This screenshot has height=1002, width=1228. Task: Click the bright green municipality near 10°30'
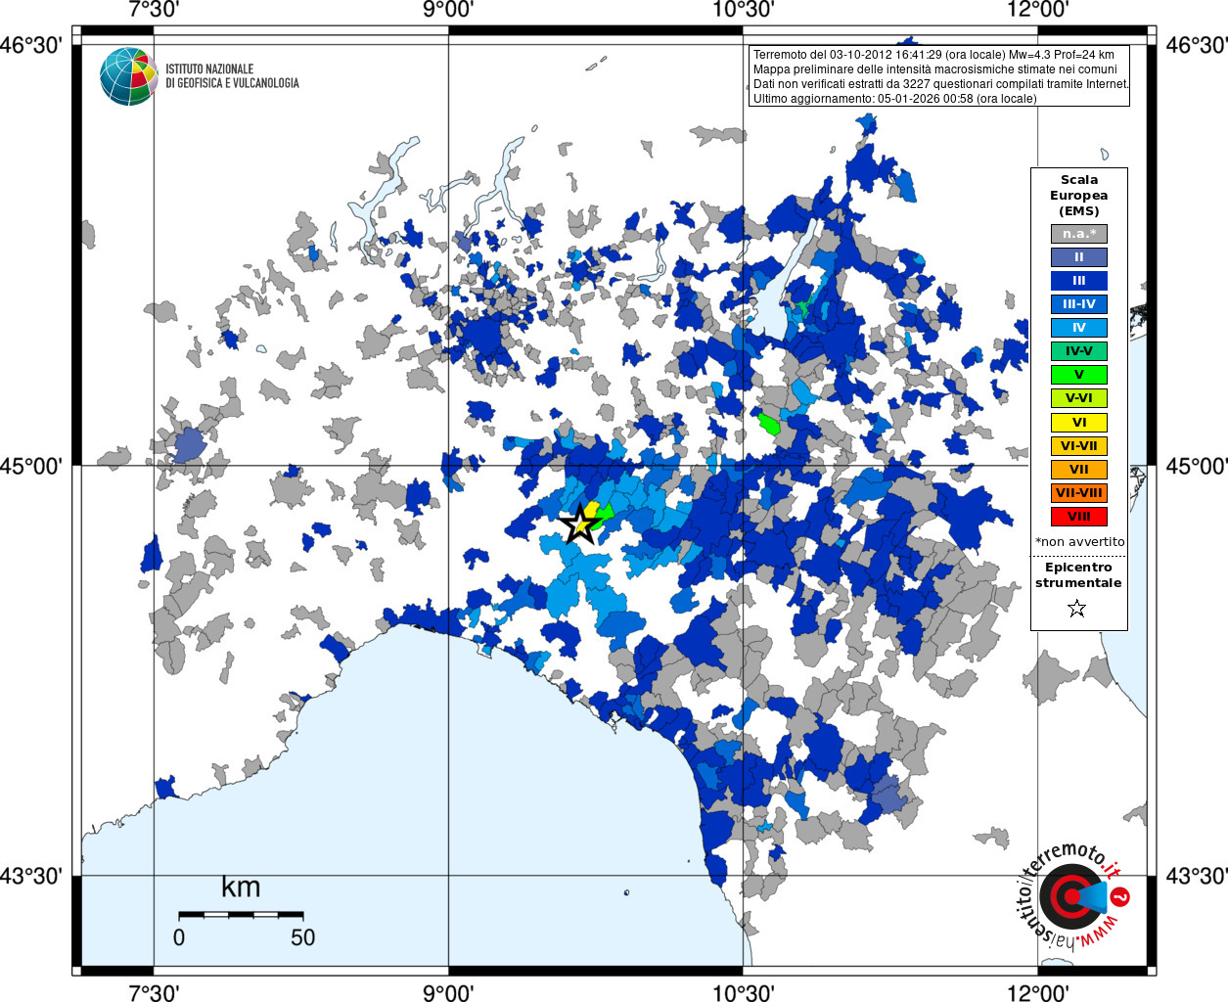(x=770, y=425)
